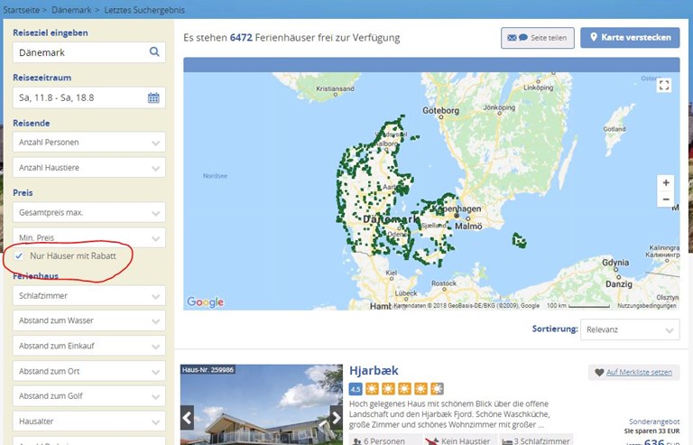Click the Reiseziel input field with 'Dänemark'
The width and height of the screenshot is (693, 445).
tap(79, 52)
